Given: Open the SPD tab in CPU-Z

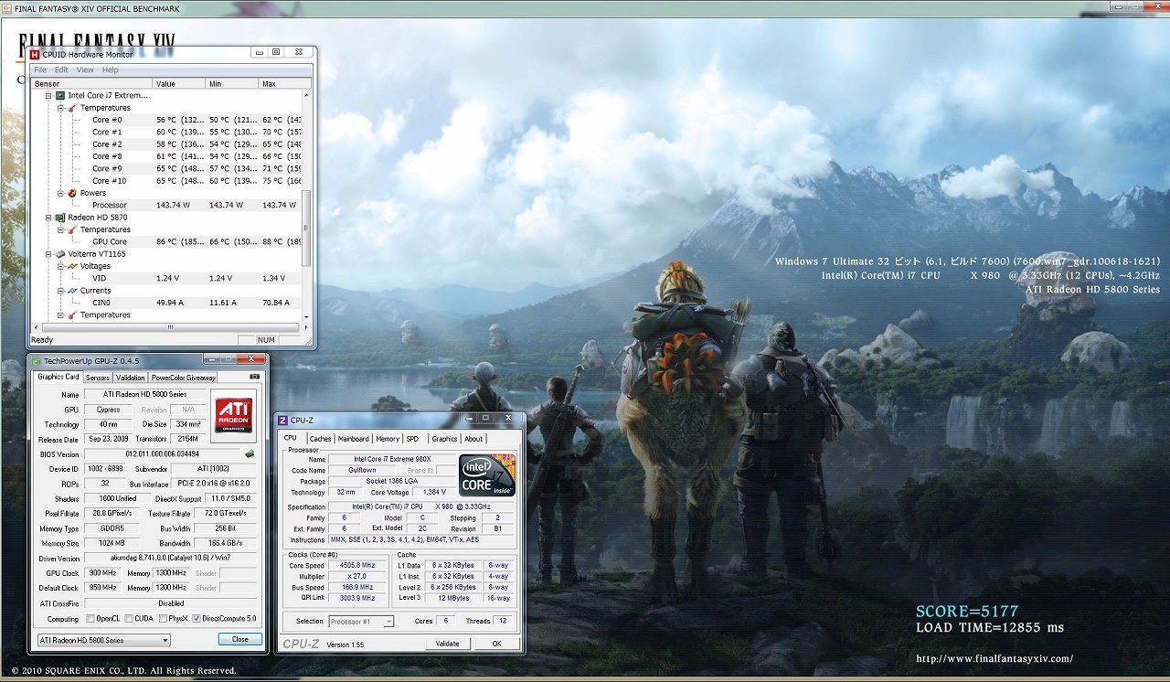Looking at the screenshot, I should coord(413,439).
